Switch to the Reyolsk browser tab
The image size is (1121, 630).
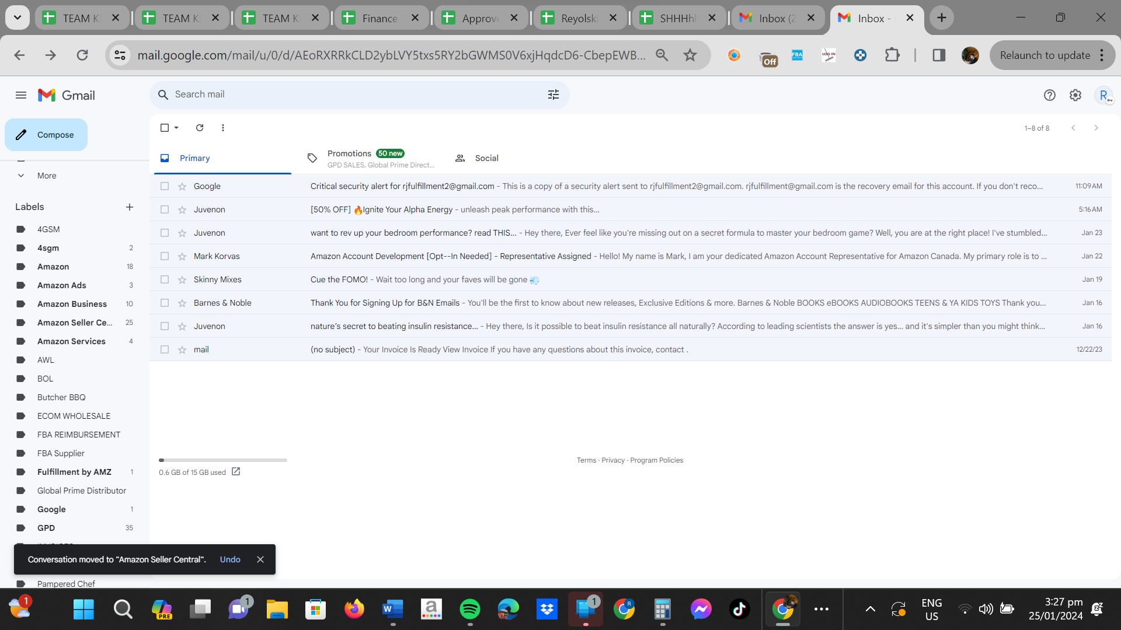[x=580, y=18]
